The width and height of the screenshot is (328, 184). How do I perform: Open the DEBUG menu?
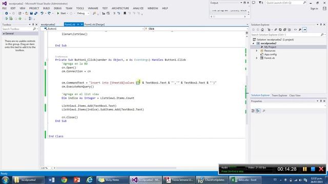[x=57, y=8]
